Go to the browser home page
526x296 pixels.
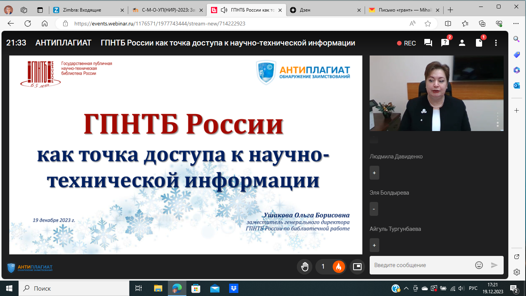click(45, 24)
